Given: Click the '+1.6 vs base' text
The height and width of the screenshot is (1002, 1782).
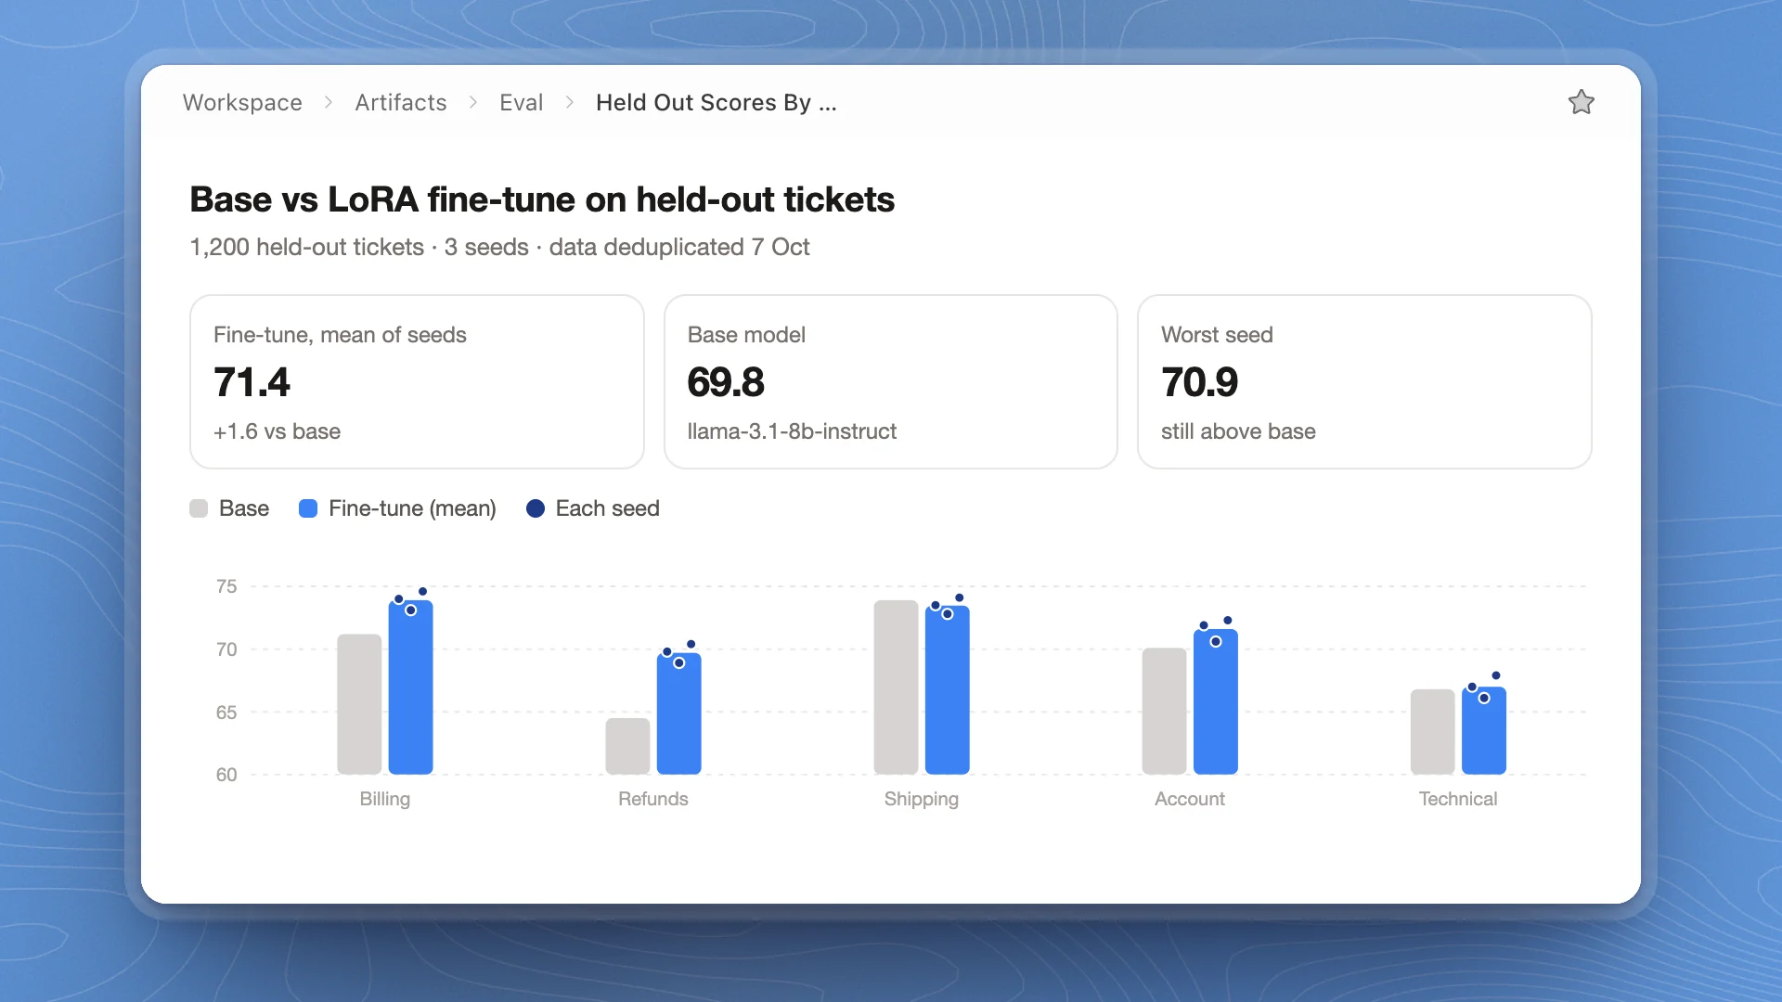Looking at the screenshot, I should pos(277,431).
